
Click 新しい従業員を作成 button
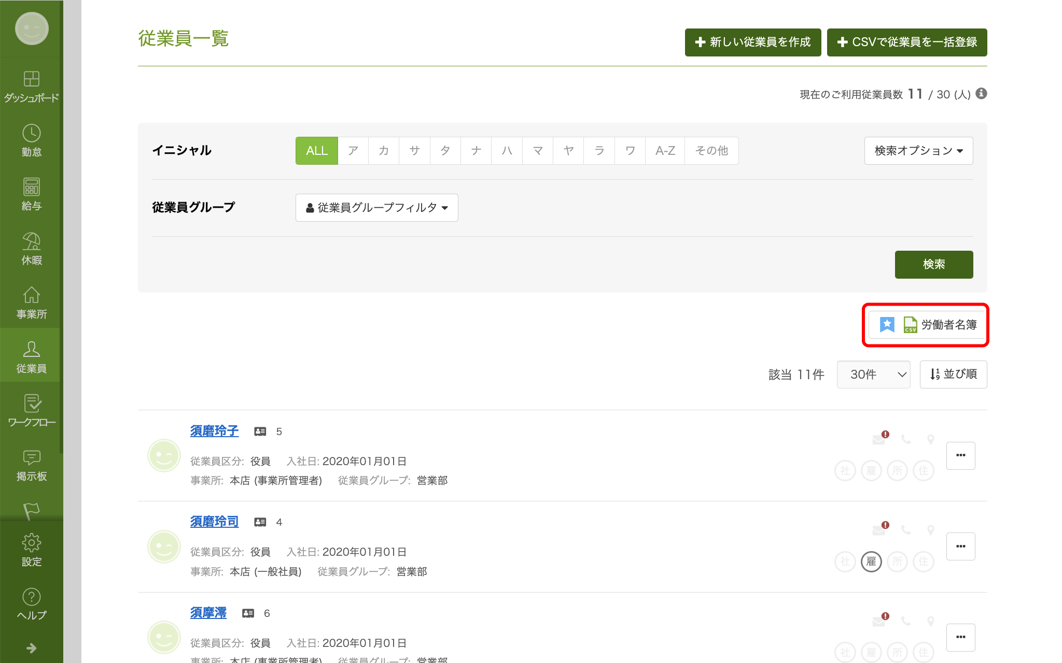point(753,42)
